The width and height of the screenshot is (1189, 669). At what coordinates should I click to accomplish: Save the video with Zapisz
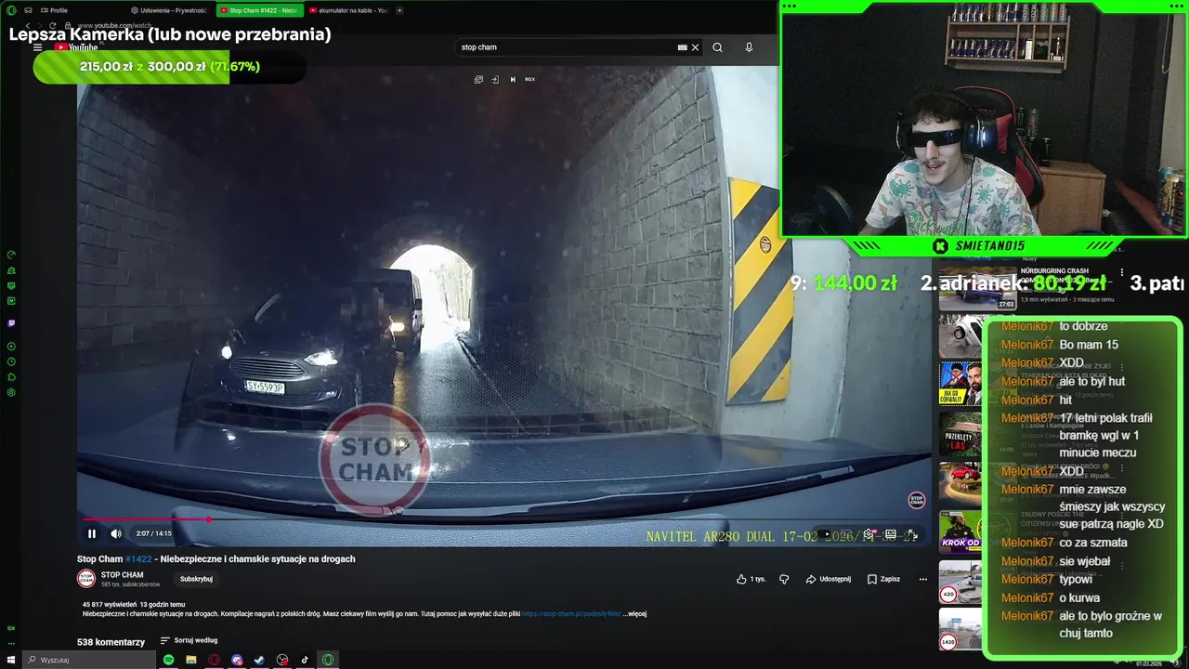pyautogui.click(x=883, y=579)
